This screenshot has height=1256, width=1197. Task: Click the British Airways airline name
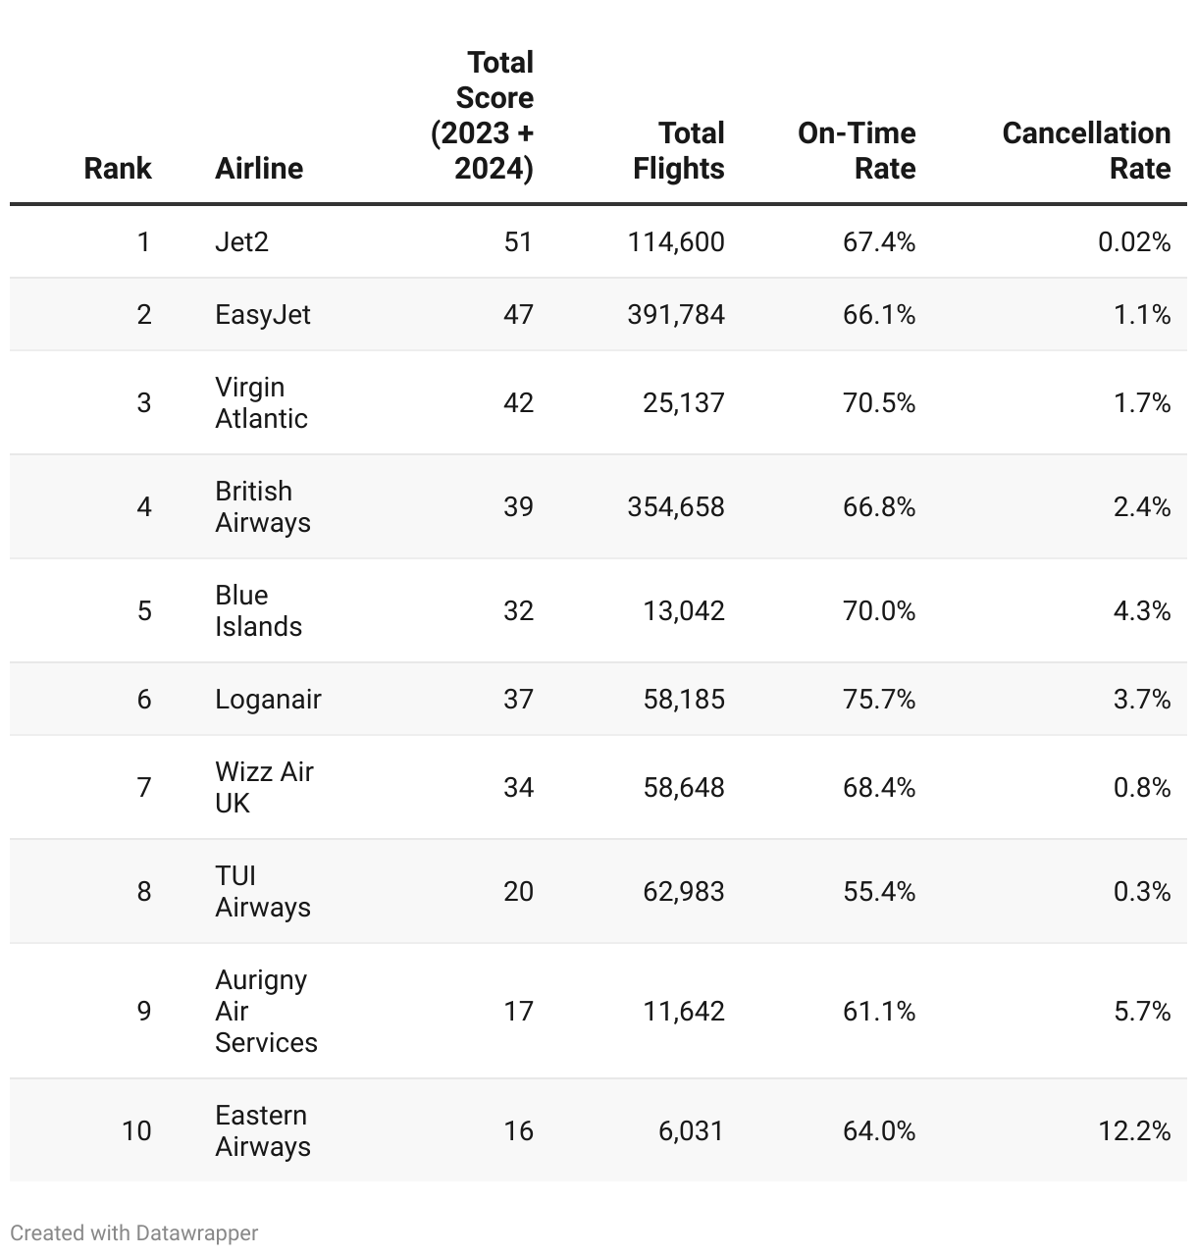[x=262, y=506]
